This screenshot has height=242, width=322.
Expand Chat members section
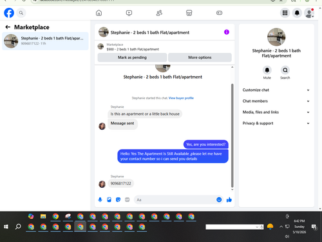276,101
